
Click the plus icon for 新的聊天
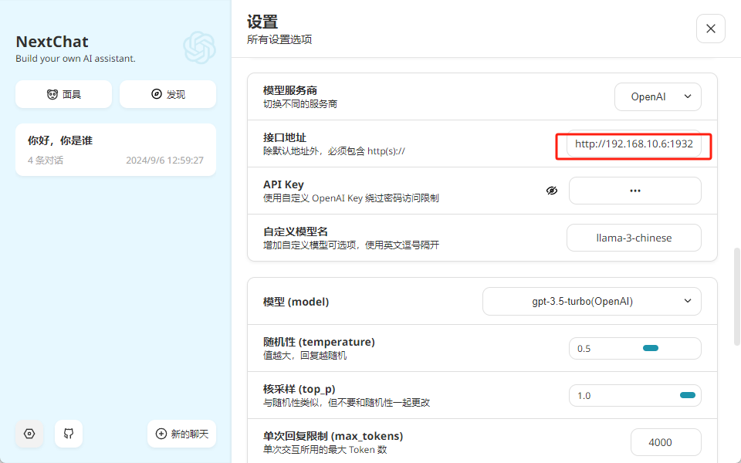click(161, 434)
